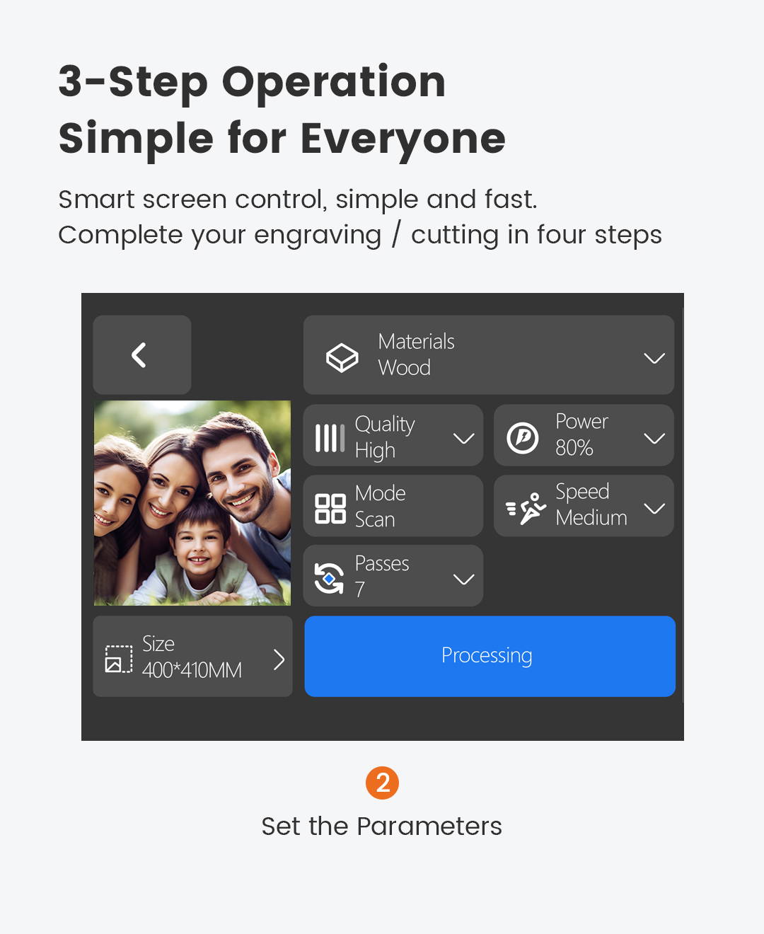
Task: Click the Speed running figure icon
Action: [x=526, y=508]
